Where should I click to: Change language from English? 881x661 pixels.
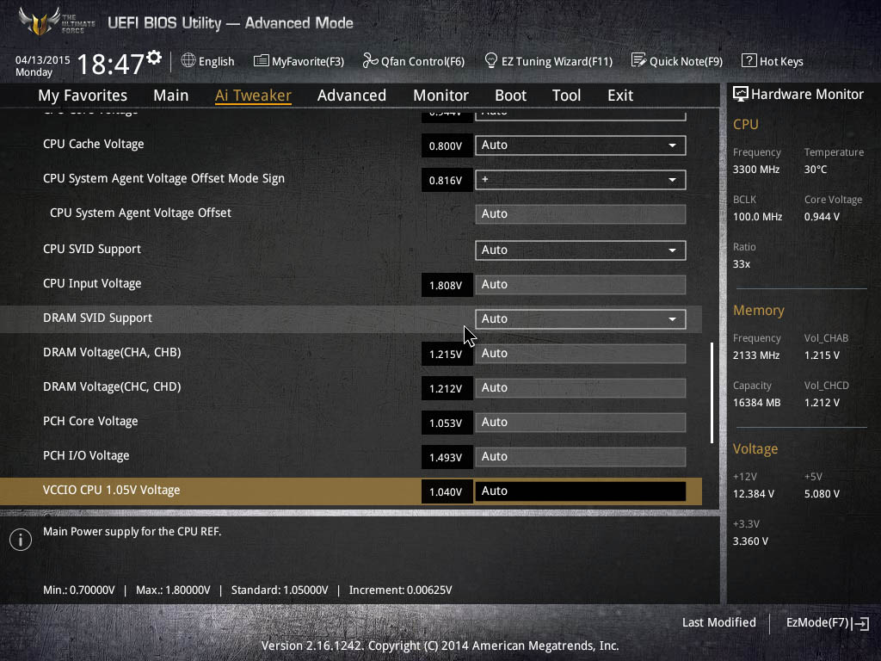216,61
